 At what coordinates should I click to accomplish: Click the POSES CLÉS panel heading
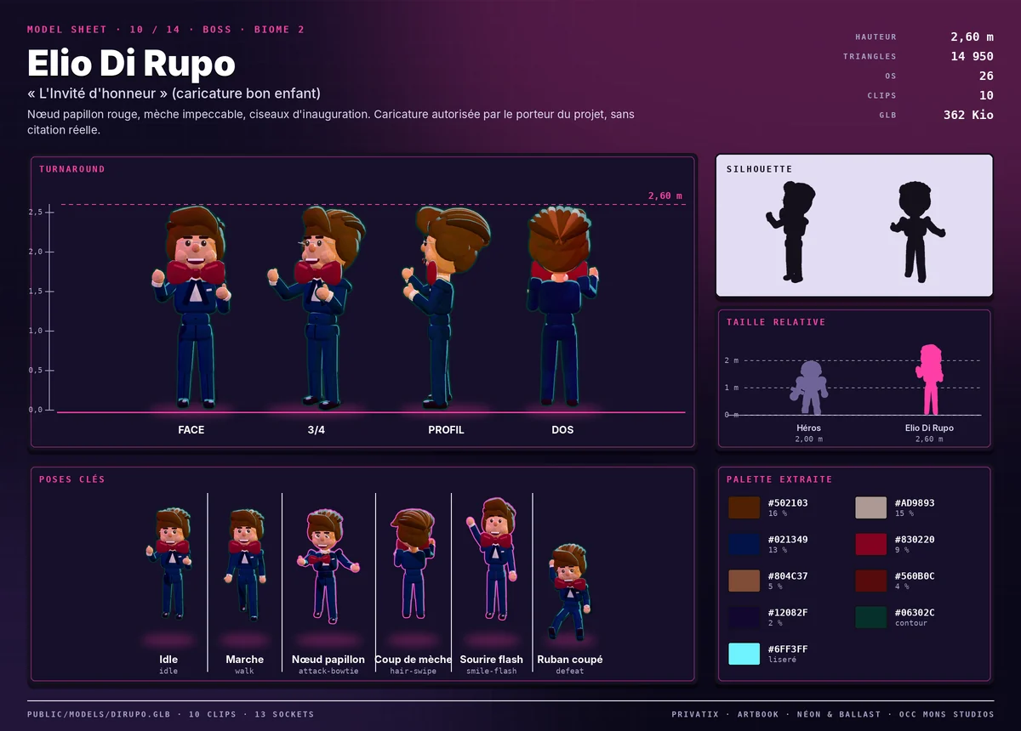pyautogui.click(x=72, y=479)
